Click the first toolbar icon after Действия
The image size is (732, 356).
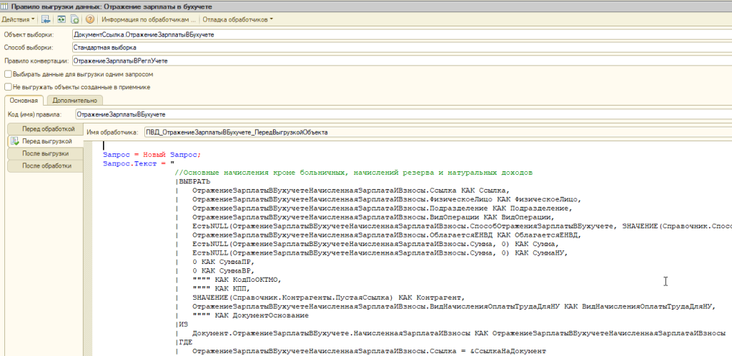click(46, 19)
